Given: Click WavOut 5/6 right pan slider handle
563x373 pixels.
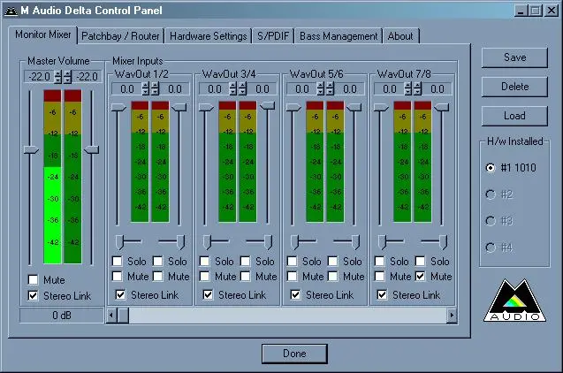Looking at the screenshot, I should 355,242.
